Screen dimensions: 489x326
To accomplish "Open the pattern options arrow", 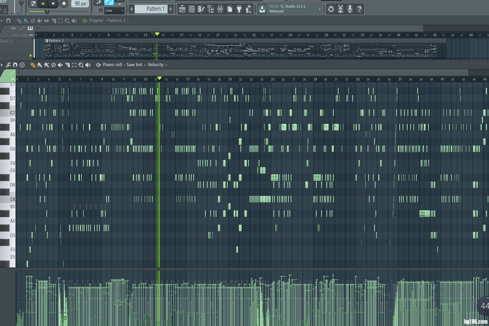I will point(131,9).
